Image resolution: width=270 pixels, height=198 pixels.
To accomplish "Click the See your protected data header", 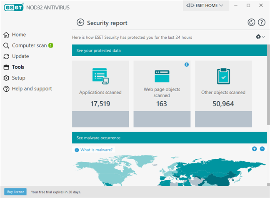I will [170, 50].
